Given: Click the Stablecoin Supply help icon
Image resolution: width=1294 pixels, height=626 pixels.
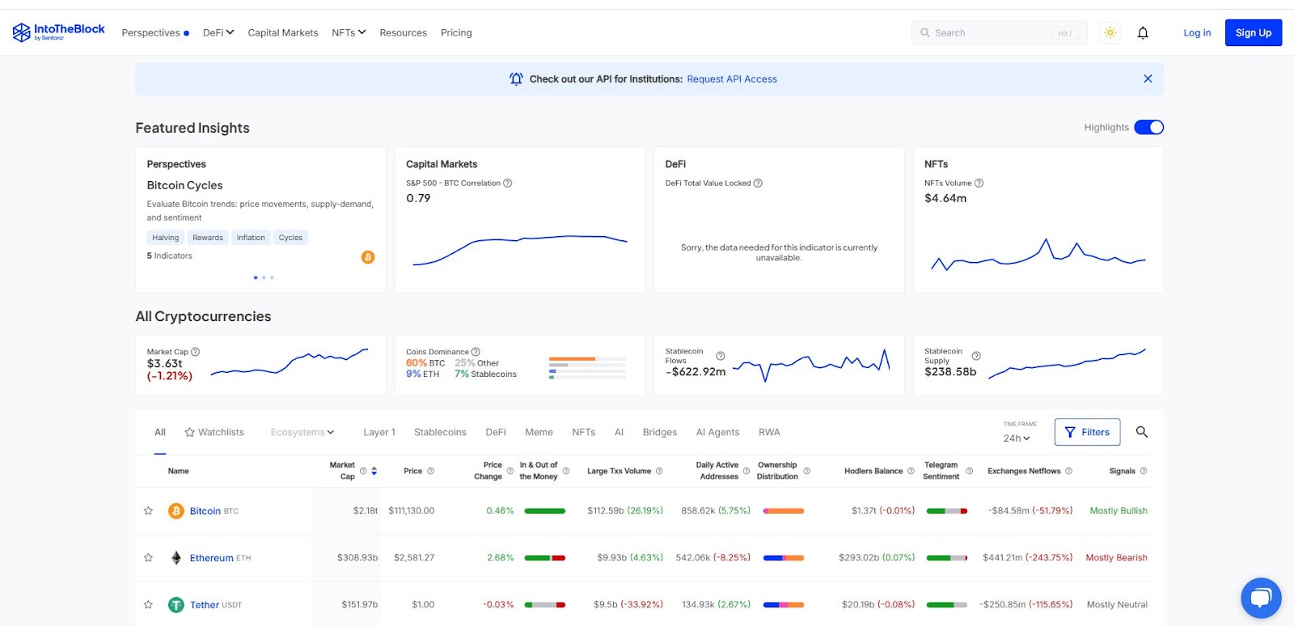Looking at the screenshot, I should [x=976, y=356].
